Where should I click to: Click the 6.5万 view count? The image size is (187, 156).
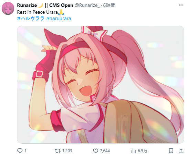click(x=142, y=151)
